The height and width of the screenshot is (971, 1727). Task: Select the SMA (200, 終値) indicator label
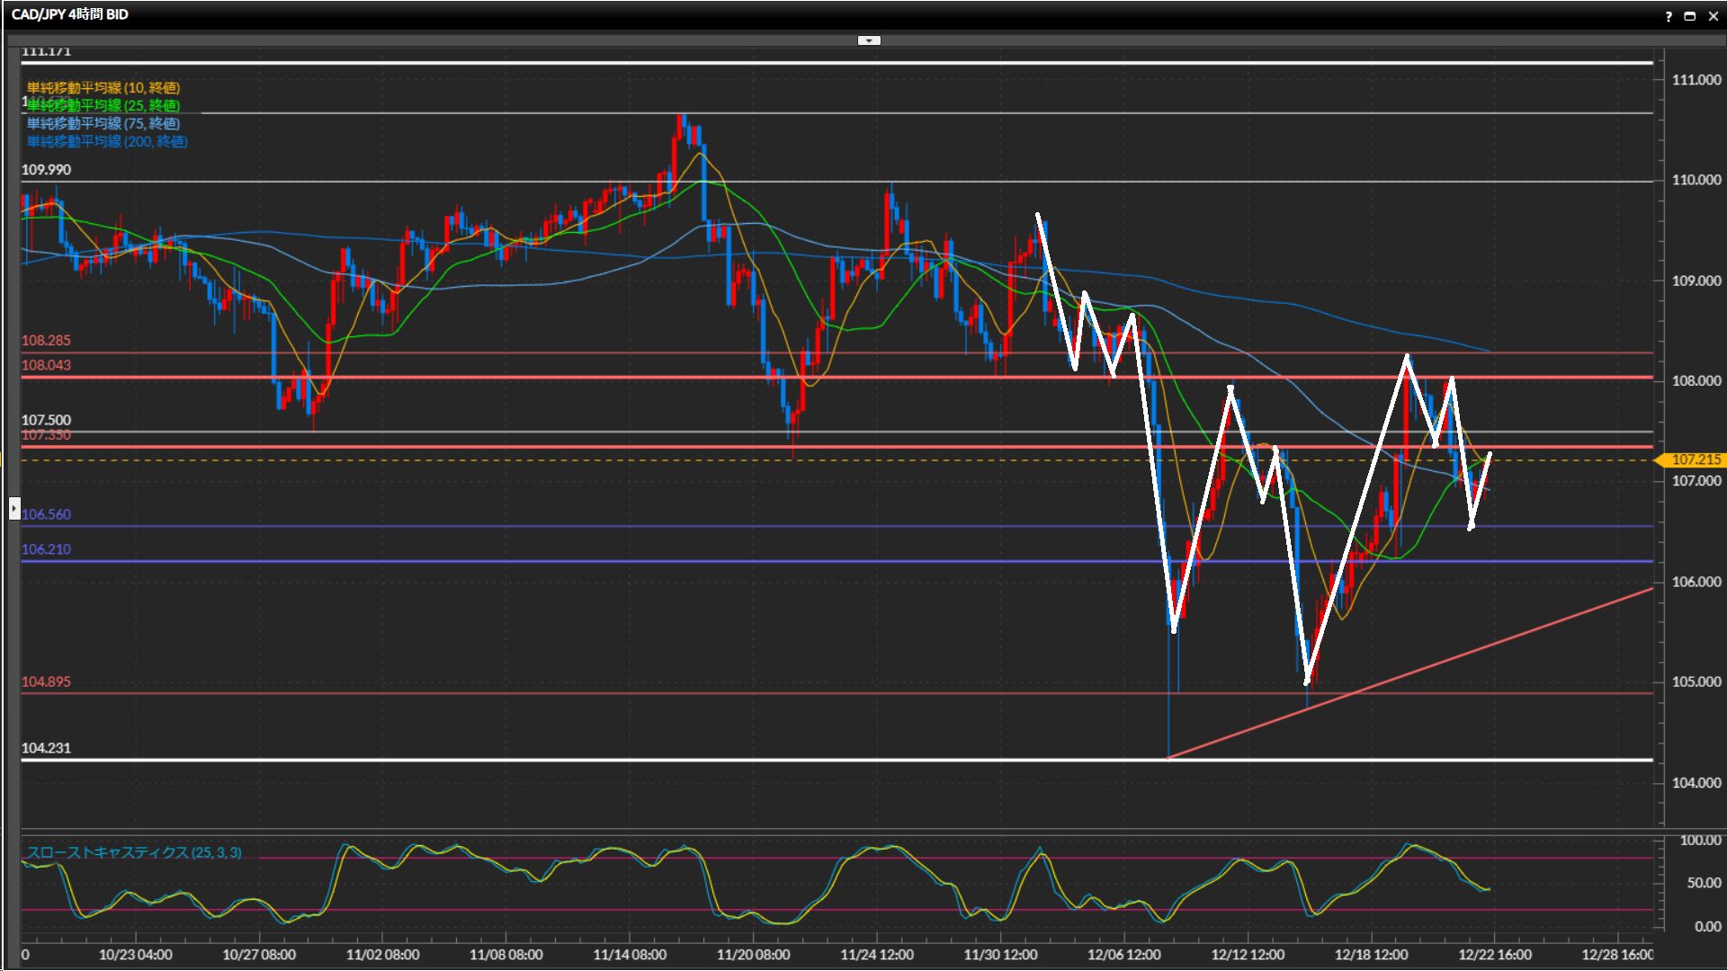(107, 141)
